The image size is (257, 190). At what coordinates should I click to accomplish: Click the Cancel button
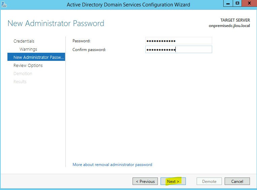(237, 181)
